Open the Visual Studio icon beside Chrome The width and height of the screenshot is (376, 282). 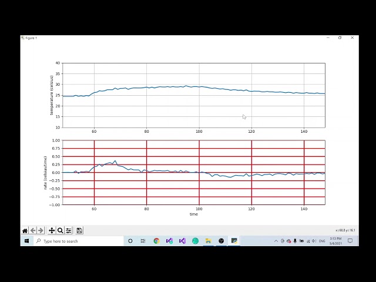click(169, 241)
